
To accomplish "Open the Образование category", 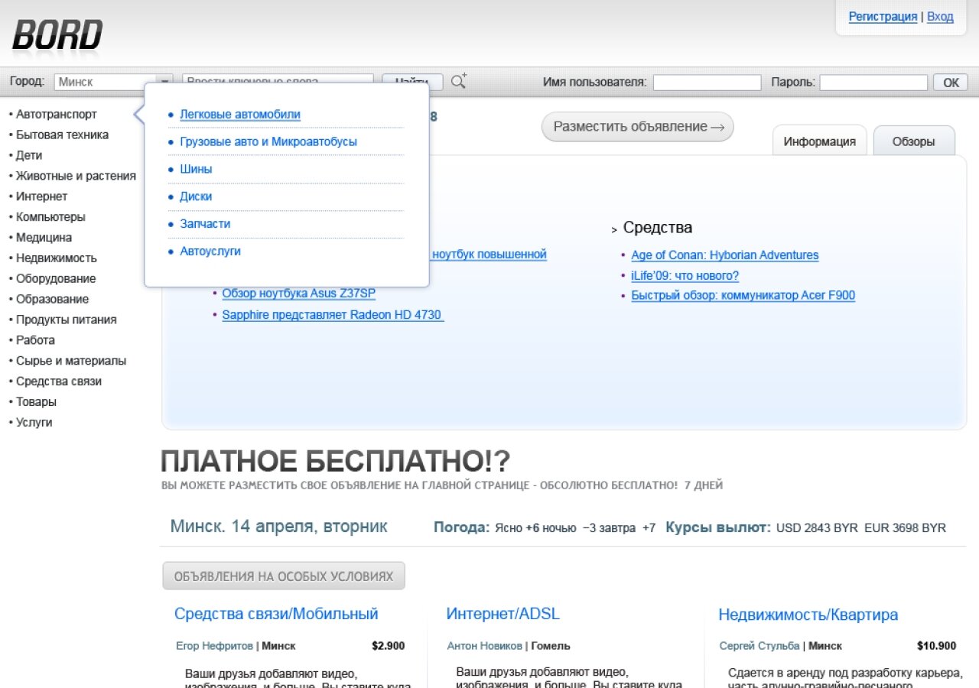I will click(52, 300).
